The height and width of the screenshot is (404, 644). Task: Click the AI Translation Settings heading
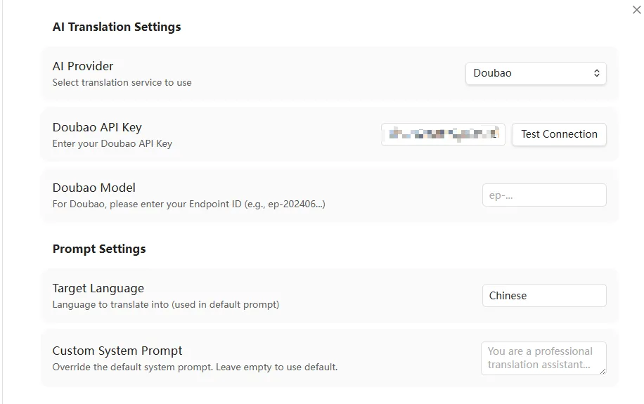117,27
